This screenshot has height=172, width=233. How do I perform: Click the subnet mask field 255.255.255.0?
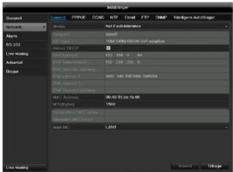[x=167, y=62]
